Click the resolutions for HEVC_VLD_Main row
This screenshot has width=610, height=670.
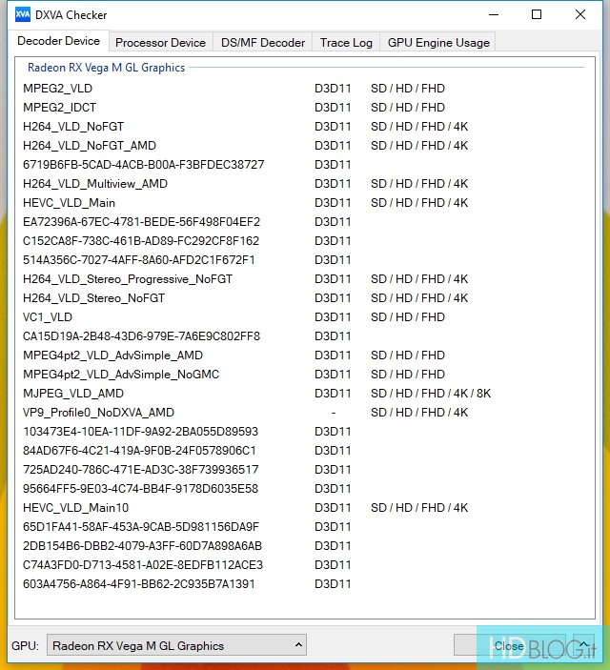pyautogui.click(x=419, y=203)
